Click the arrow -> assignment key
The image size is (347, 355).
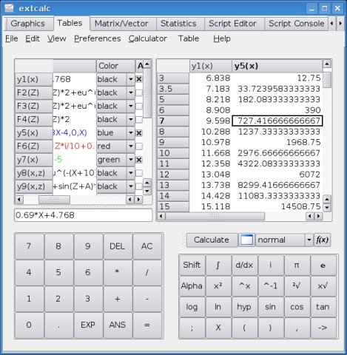pyautogui.click(x=323, y=328)
